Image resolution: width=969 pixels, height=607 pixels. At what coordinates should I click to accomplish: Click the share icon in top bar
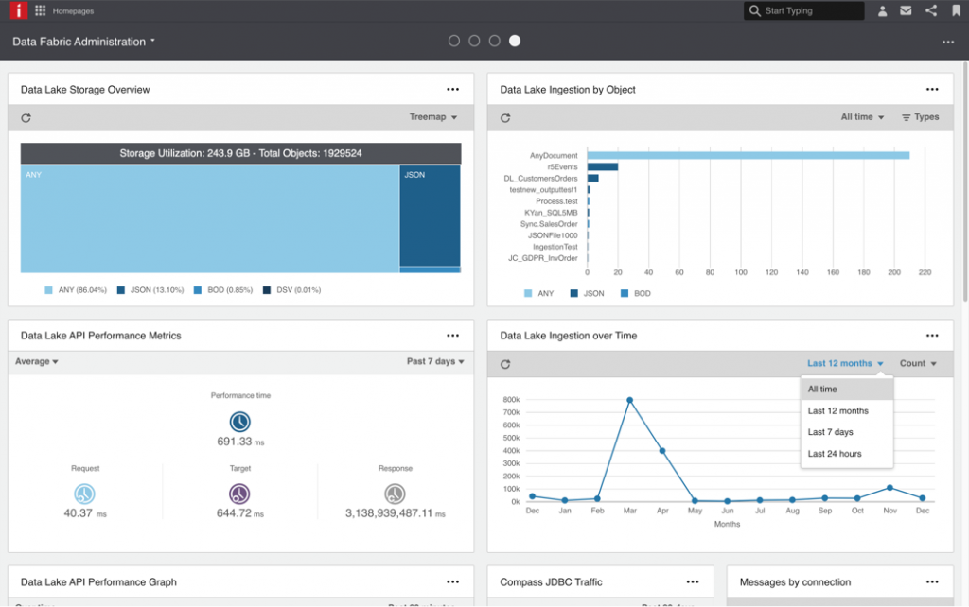930,11
